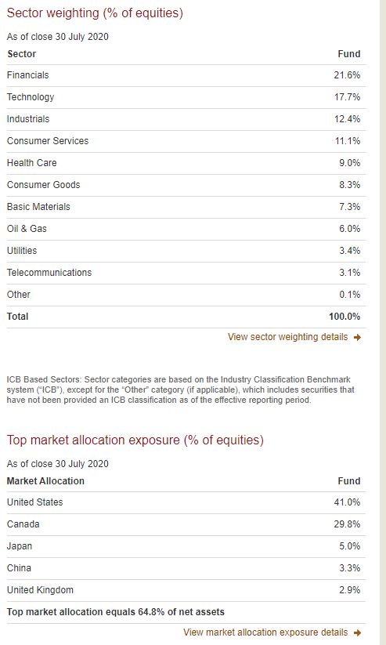Select the United States allocation row
The image size is (386, 645).
tap(186, 502)
